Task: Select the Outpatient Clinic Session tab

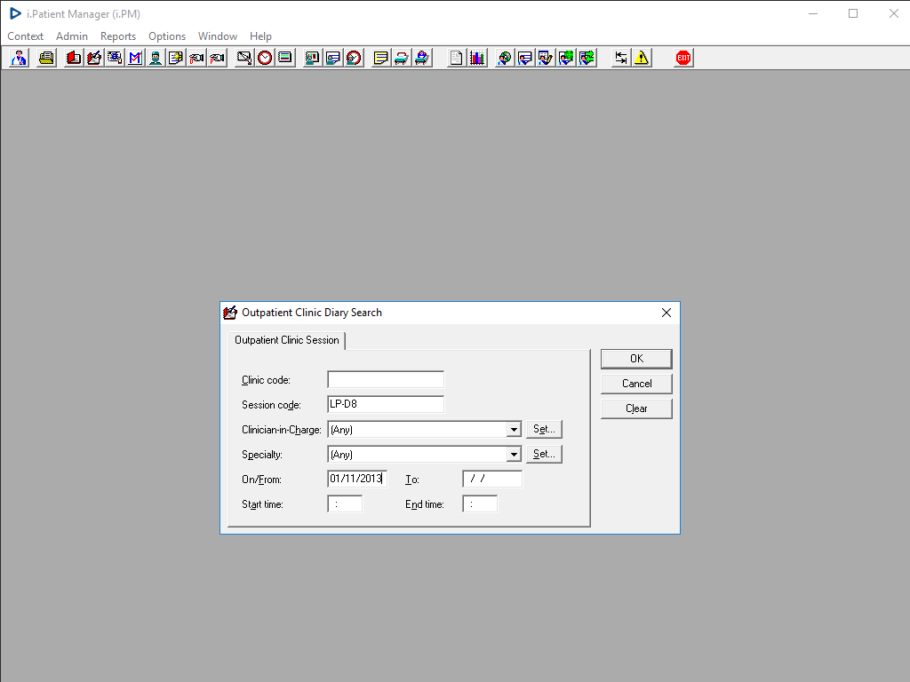Action: [x=287, y=340]
